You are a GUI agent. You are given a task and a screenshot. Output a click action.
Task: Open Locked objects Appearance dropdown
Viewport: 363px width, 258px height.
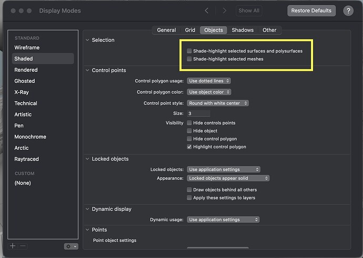228,178
